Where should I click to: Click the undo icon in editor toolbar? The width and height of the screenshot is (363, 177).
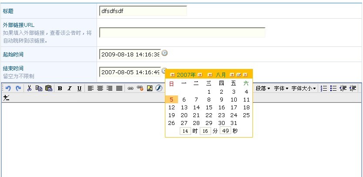click(x=8, y=88)
